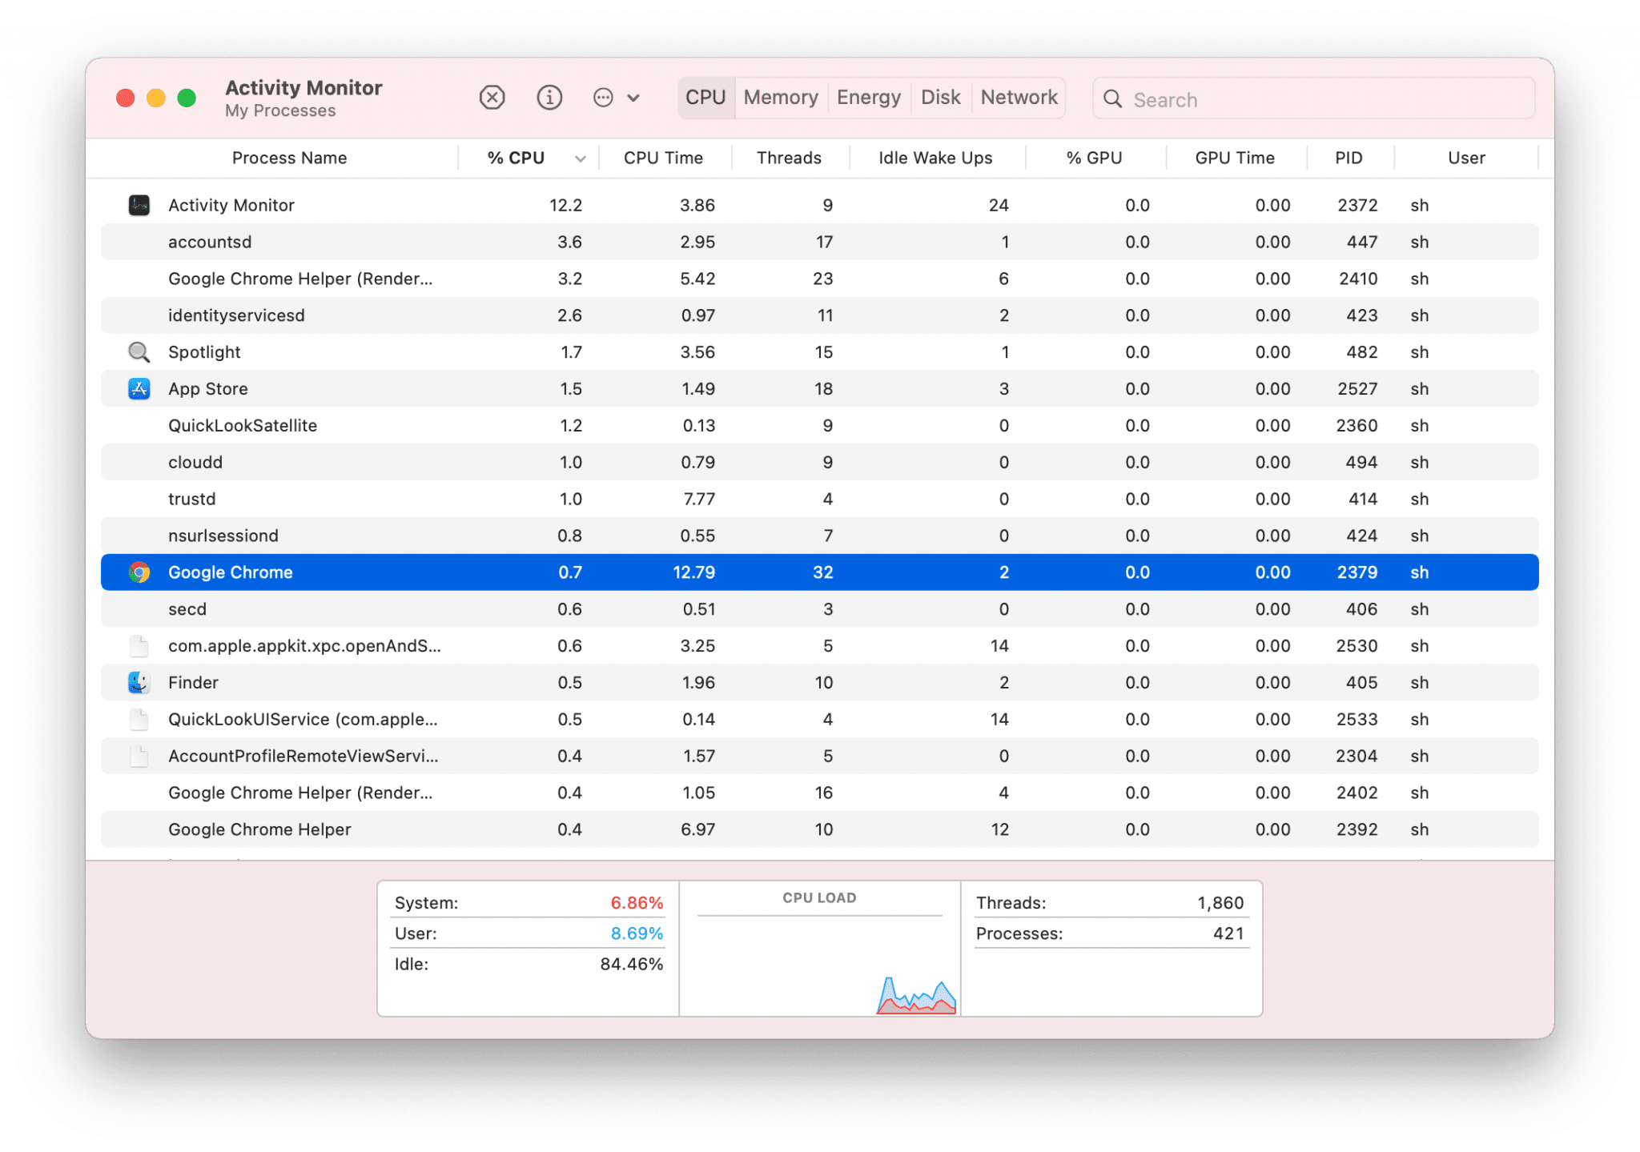The width and height of the screenshot is (1640, 1152).
Task: Minimize window with the yellow button
Action: tap(156, 98)
